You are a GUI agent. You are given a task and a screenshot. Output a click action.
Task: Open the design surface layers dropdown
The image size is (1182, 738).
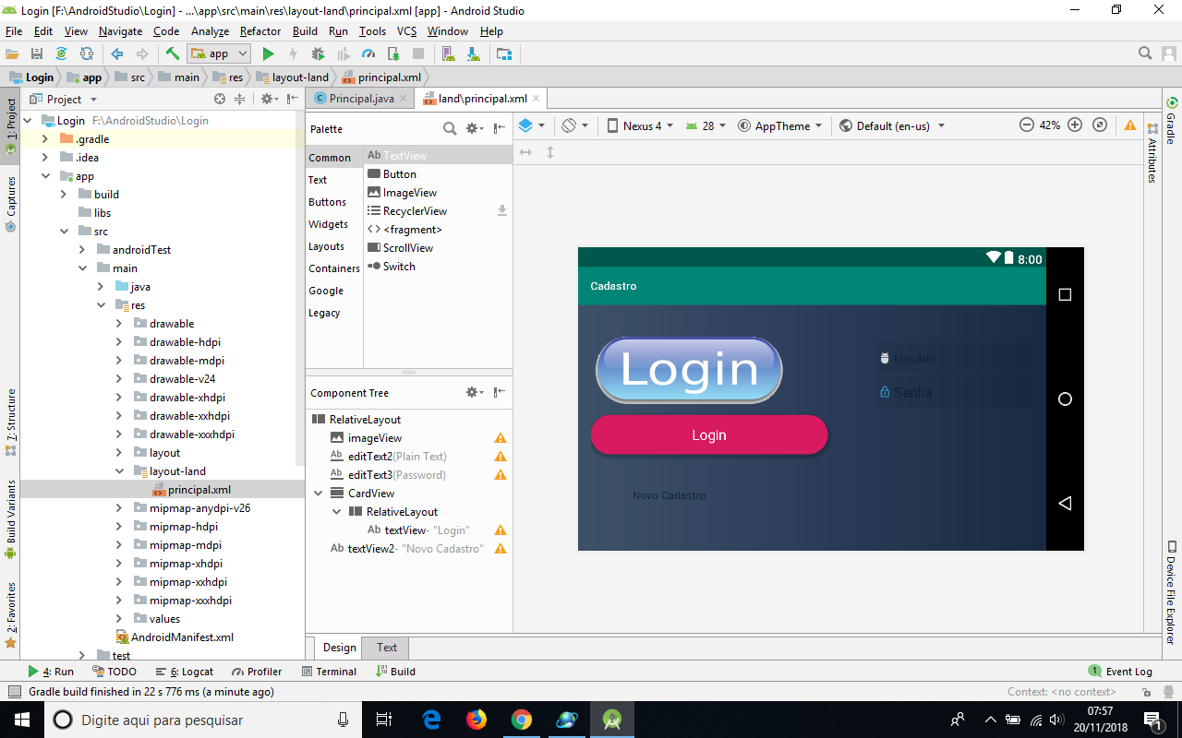(531, 125)
